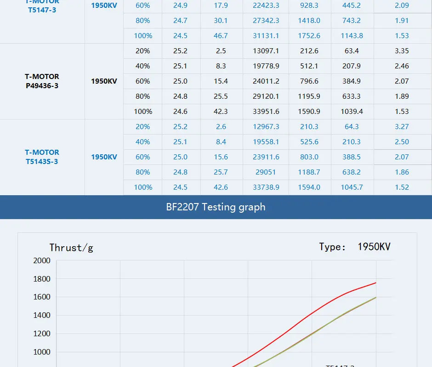432x367 pixels.
Task: Click the power value 1039.4 cell
Action: point(352,112)
